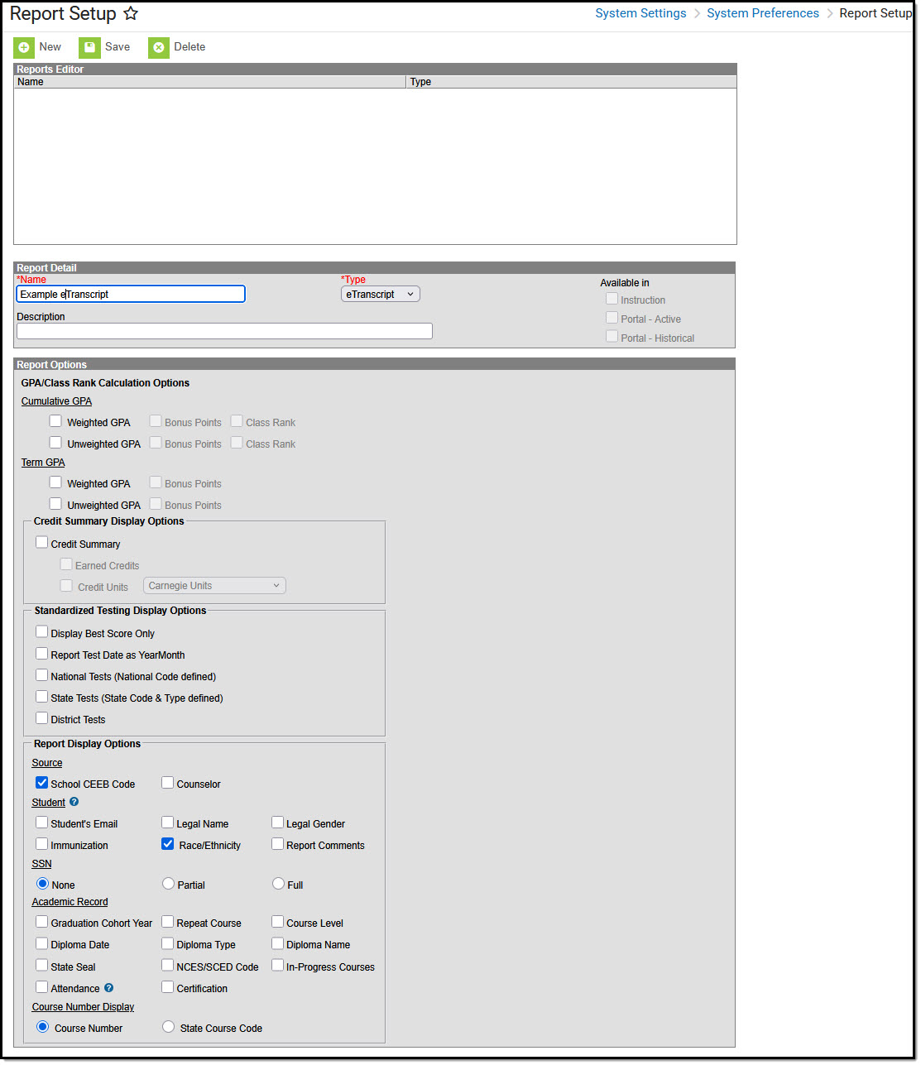
Task: Click the Save icon to save the report
Action: (x=89, y=47)
